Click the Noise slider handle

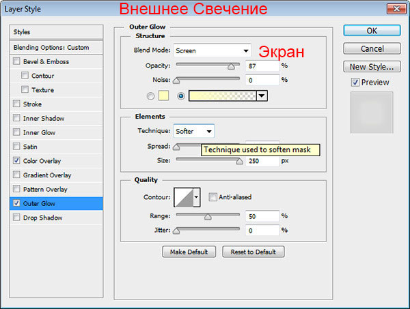click(x=176, y=80)
